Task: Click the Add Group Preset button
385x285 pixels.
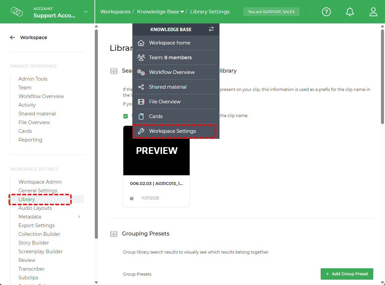Action: pos(347,274)
